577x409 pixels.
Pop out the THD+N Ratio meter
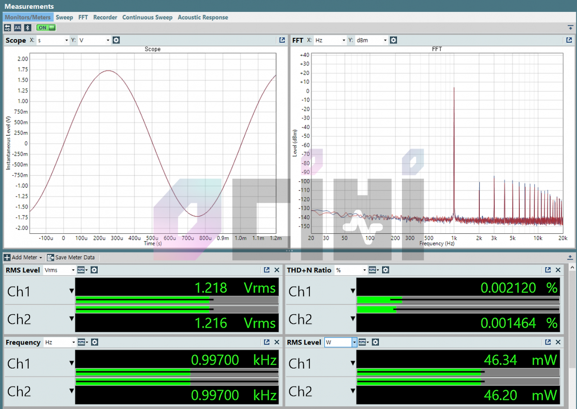(x=548, y=270)
